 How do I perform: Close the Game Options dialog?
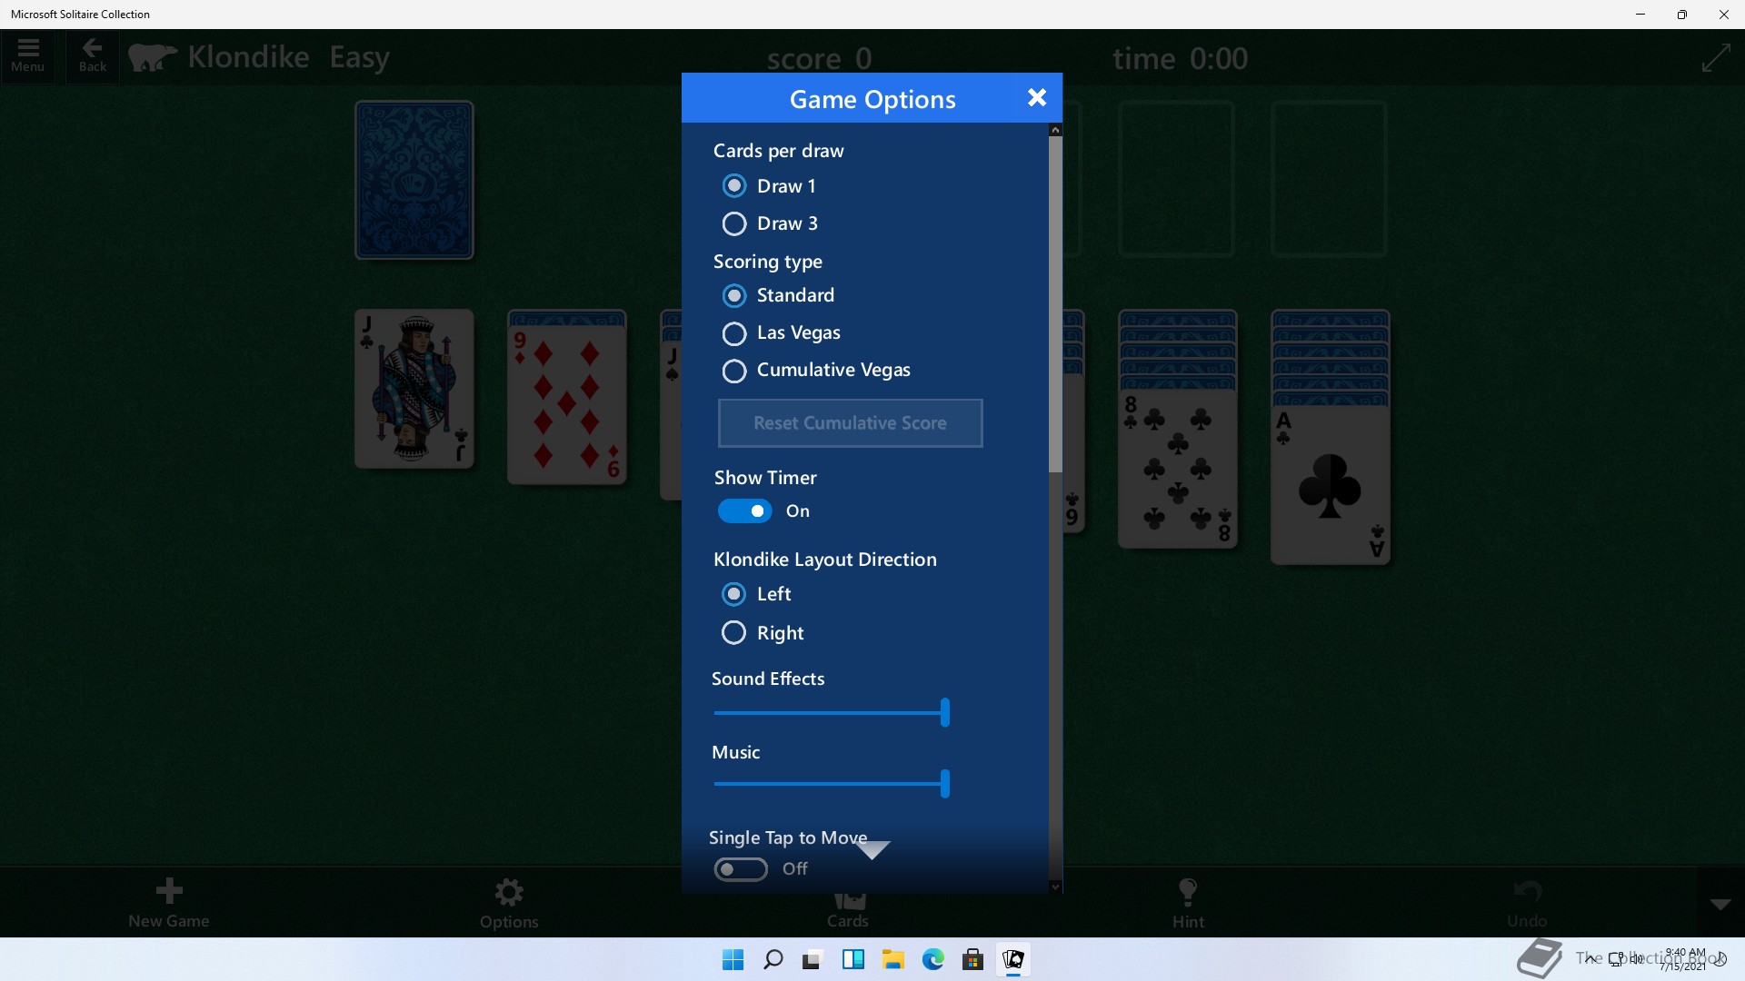tap(1037, 97)
